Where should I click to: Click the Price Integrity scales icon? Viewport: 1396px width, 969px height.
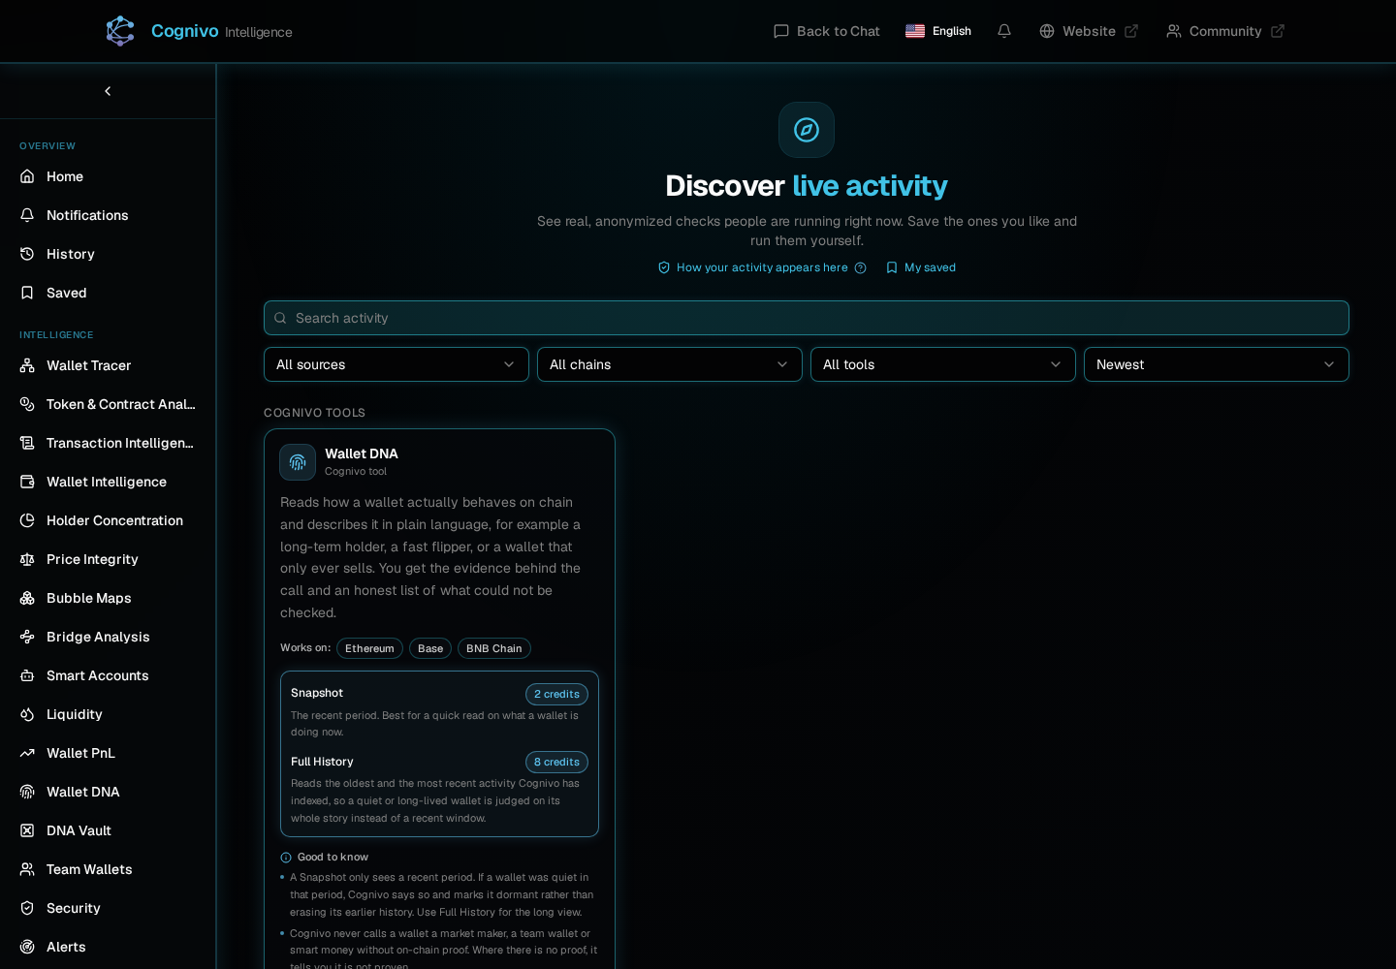[27, 559]
